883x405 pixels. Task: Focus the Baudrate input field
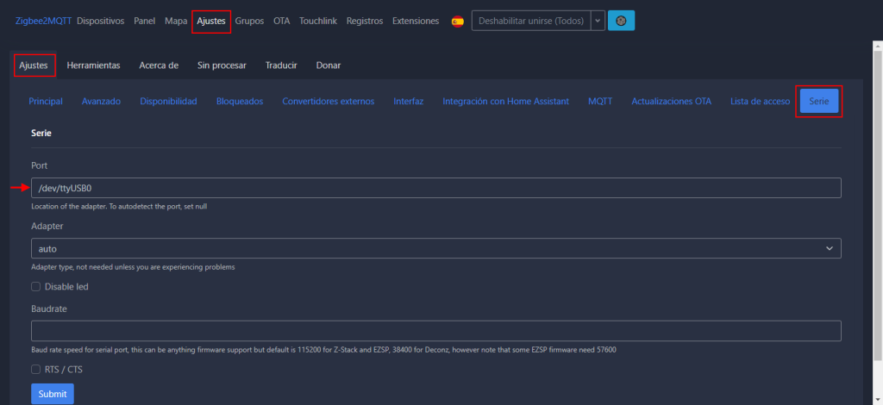pyautogui.click(x=435, y=331)
